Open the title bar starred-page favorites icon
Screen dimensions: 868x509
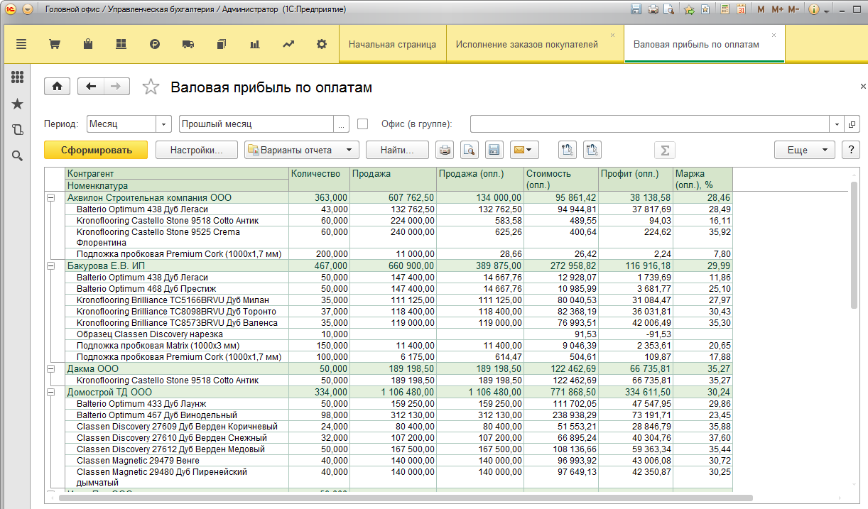tap(705, 10)
